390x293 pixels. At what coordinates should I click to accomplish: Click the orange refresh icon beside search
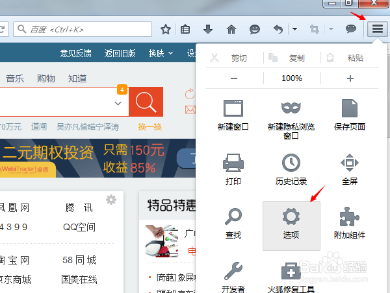click(190, 94)
